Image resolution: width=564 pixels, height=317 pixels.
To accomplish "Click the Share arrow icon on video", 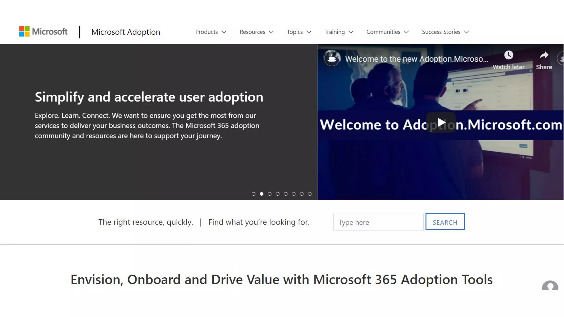I will click(544, 55).
